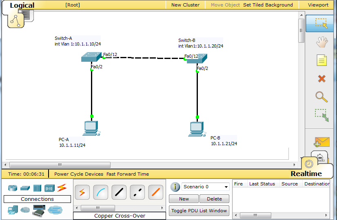Pick the orange Fiber cable

156,192
